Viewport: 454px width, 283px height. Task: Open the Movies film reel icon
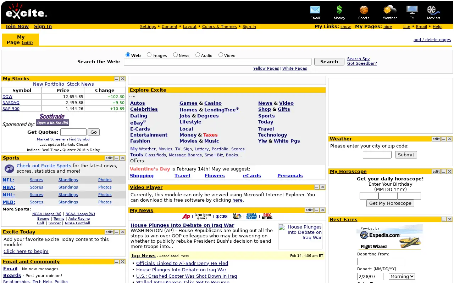tap(433, 10)
